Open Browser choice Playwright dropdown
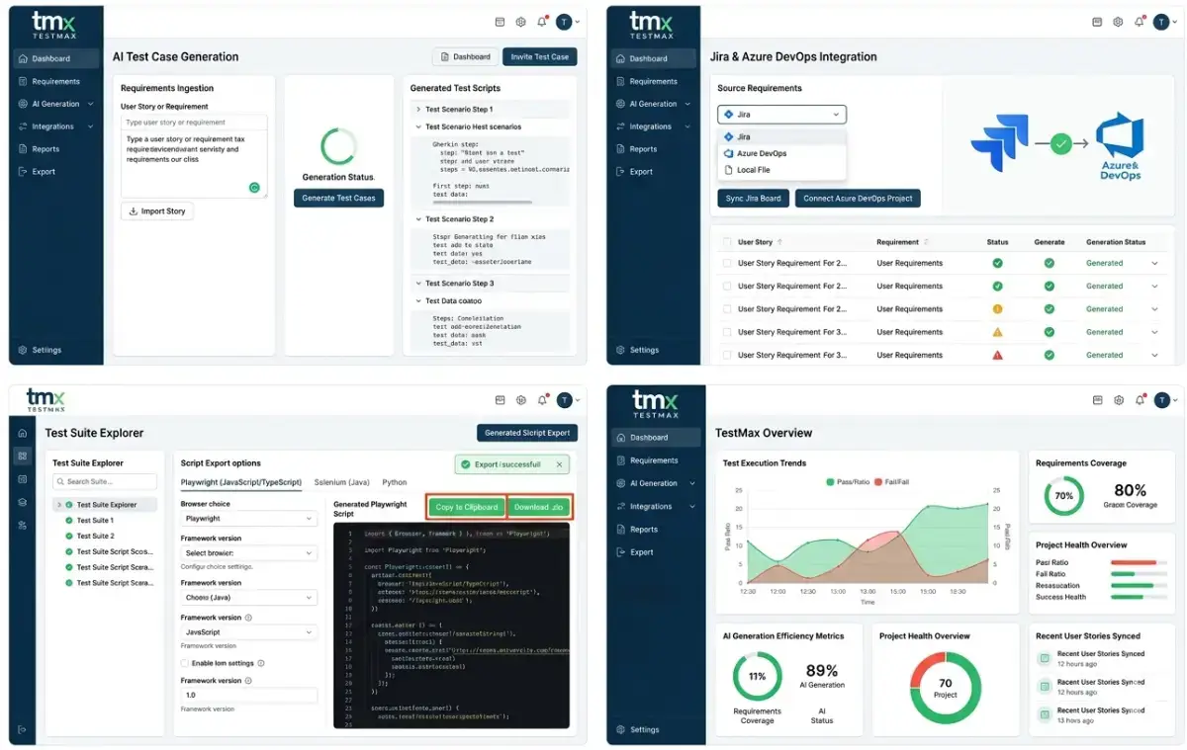Screen dimensions: 1187x750 [248, 518]
